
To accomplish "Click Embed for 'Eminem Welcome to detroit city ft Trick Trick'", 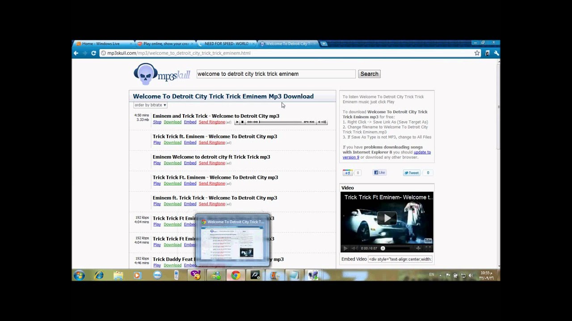I will (190, 163).
